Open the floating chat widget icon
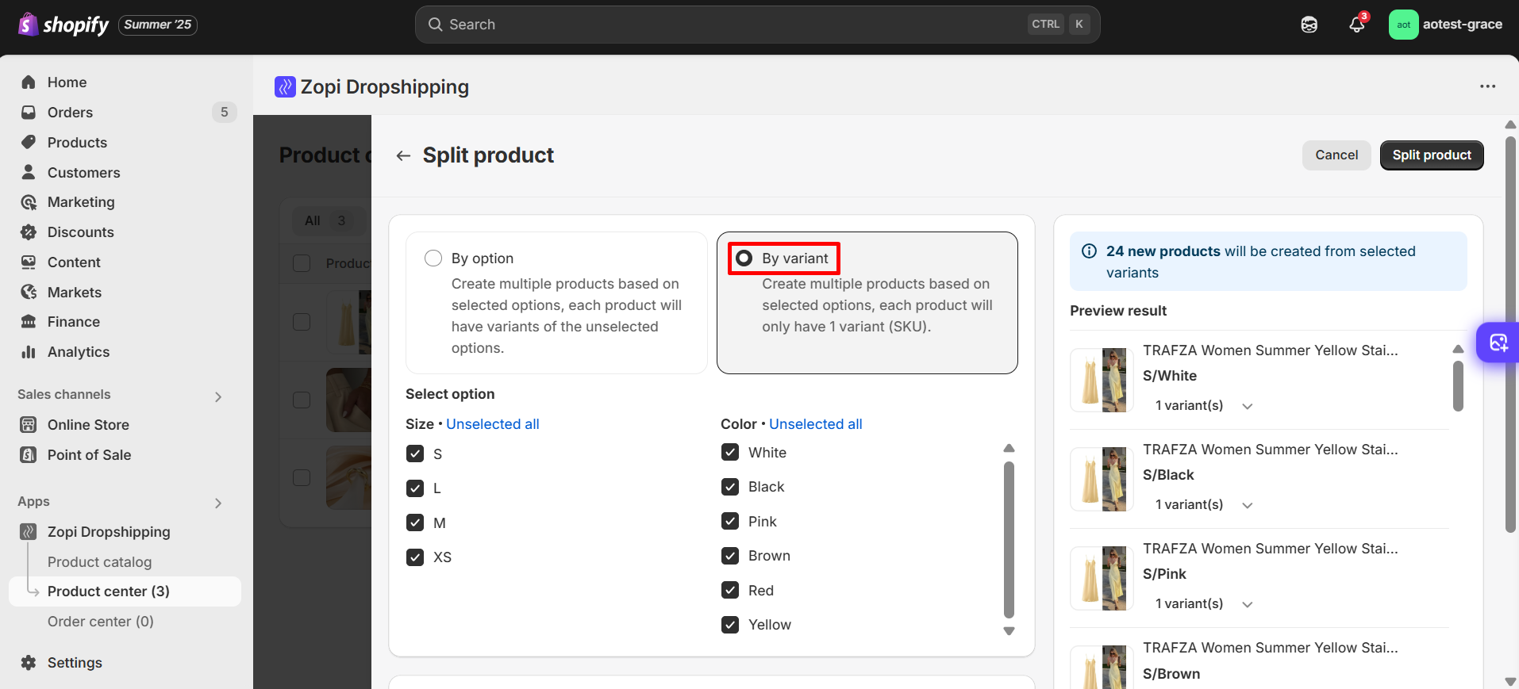Image resolution: width=1519 pixels, height=689 pixels. click(1498, 343)
